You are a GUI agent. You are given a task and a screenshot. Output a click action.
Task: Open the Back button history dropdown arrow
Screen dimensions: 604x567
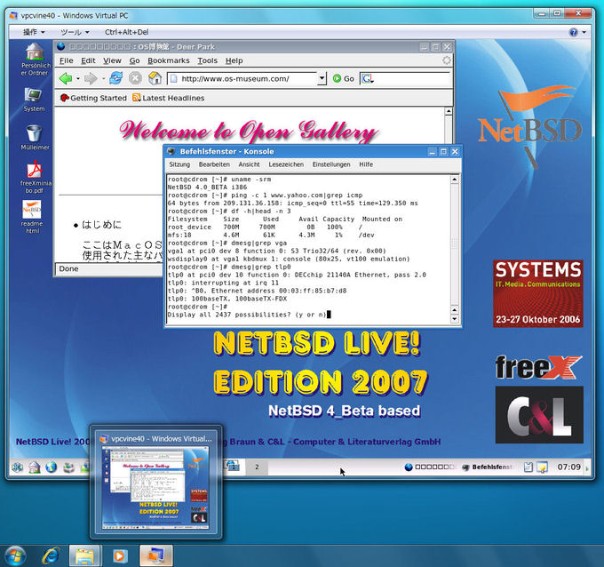[x=78, y=78]
